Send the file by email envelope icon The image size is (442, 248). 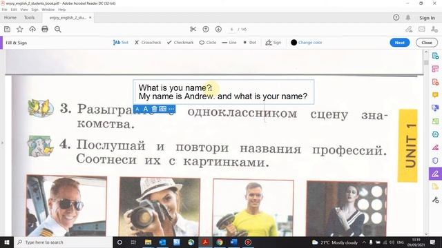point(422,29)
